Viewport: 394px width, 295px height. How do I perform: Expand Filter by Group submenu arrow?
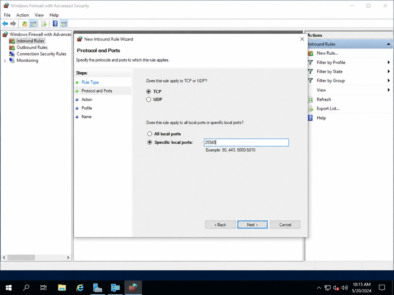[x=389, y=81]
